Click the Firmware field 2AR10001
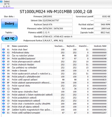 (57, 17)
